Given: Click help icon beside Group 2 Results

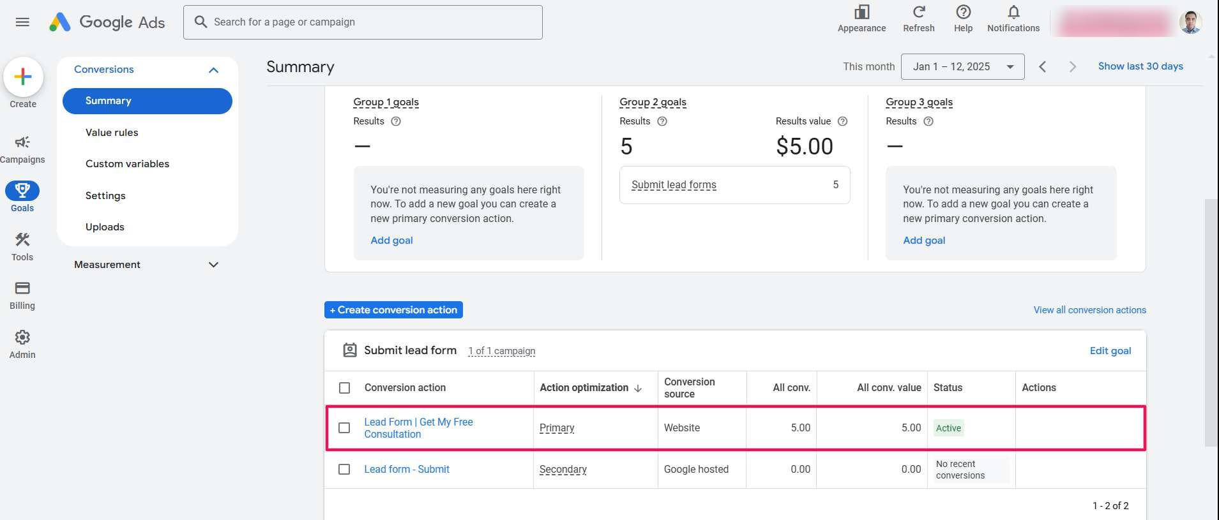Looking at the screenshot, I should tap(662, 121).
